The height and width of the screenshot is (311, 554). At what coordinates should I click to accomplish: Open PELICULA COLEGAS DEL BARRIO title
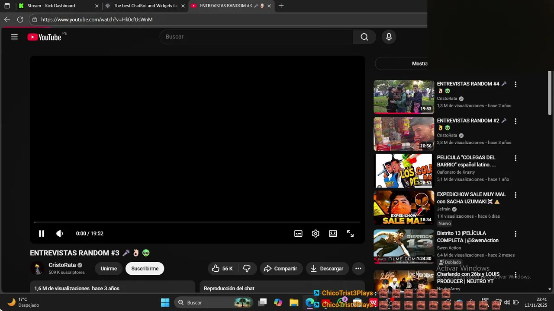click(x=466, y=161)
